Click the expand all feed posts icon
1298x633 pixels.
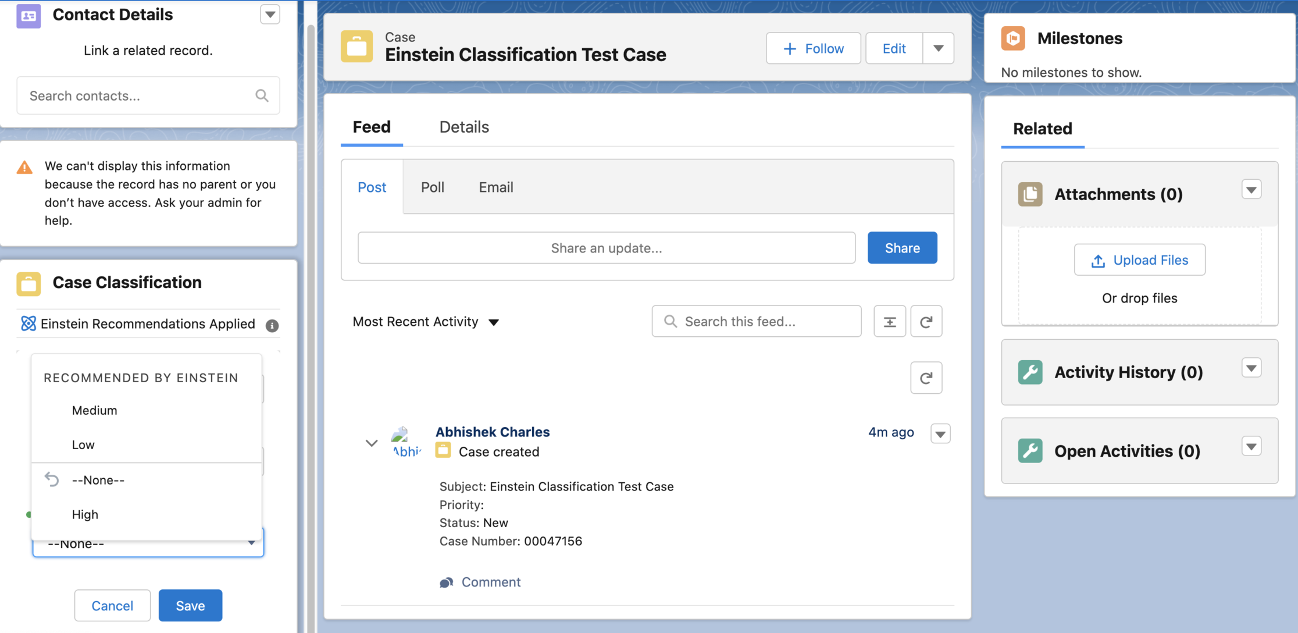(889, 322)
